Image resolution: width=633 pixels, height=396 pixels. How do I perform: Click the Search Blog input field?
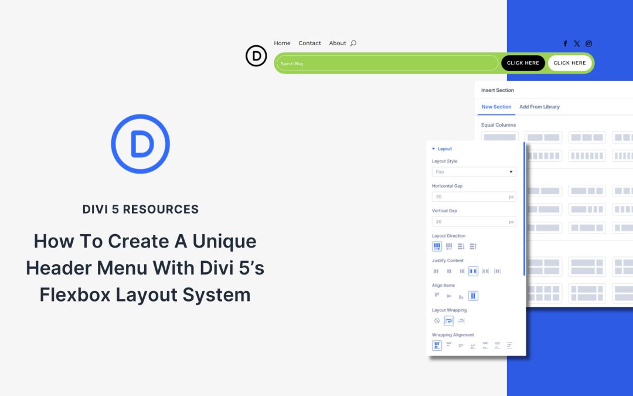[x=387, y=63]
